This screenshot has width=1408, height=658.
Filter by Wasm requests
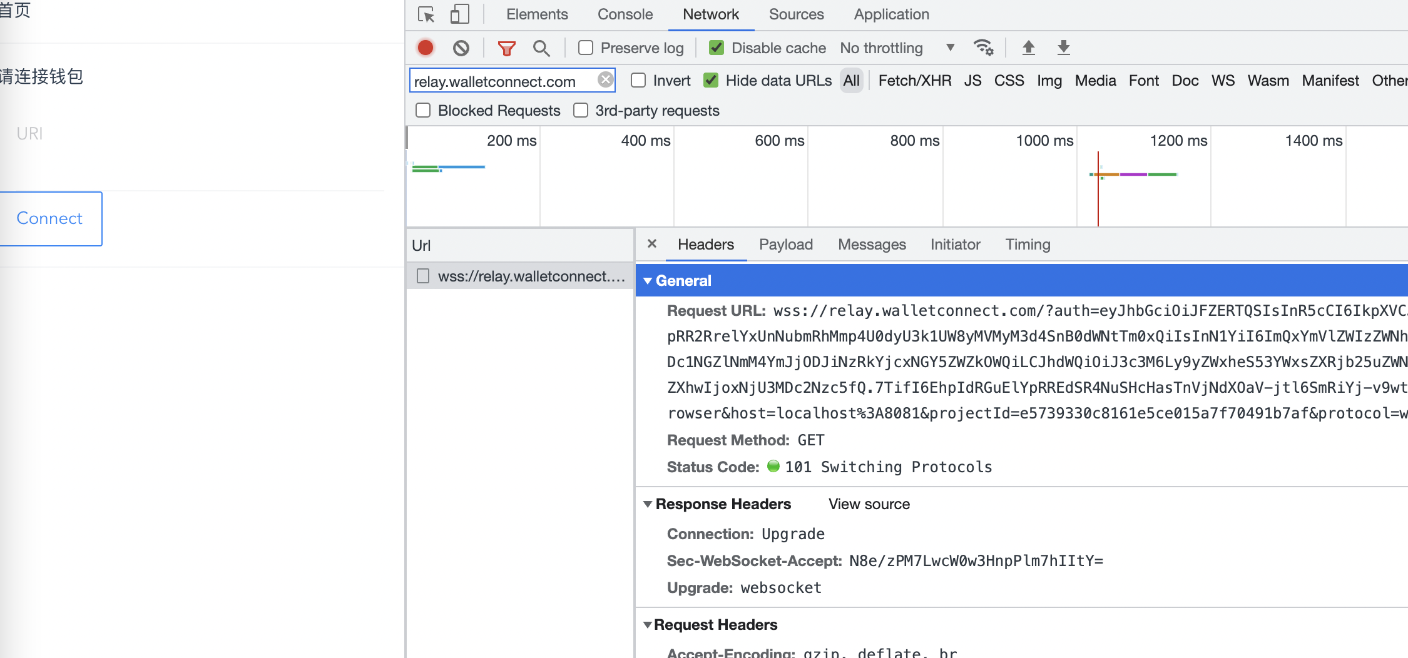coord(1268,81)
